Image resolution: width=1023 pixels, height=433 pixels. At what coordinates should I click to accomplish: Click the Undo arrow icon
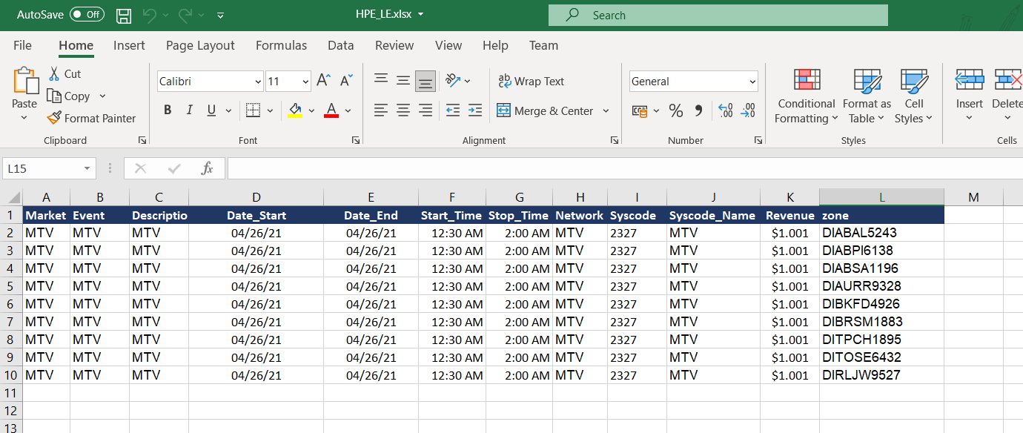click(149, 15)
